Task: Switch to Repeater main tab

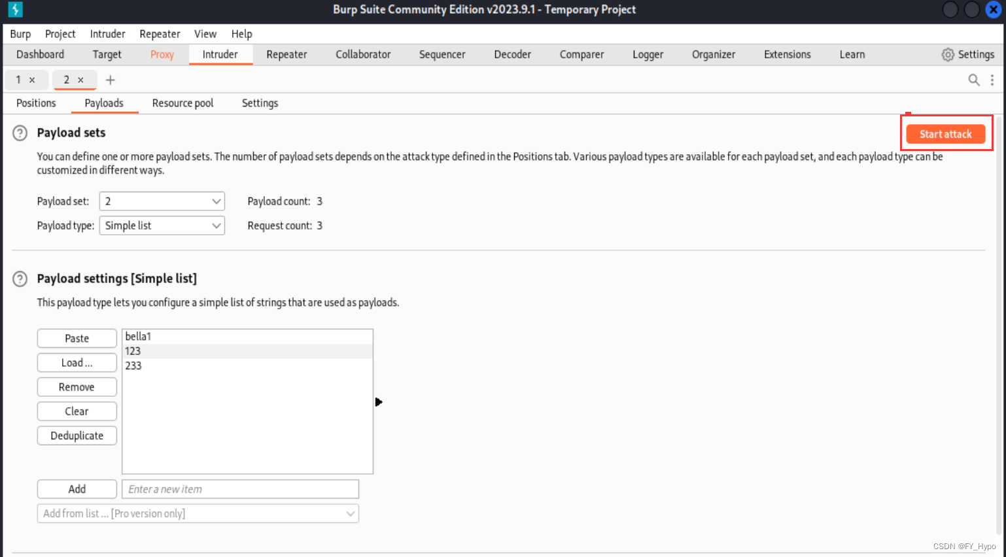Action: pyautogui.click(x=286, y=54)
